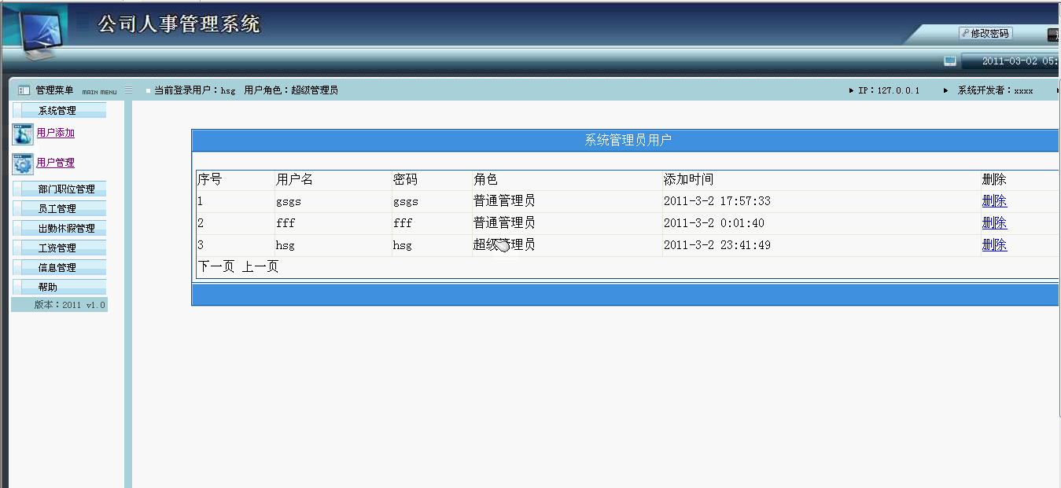This screenshot has height=488, width=1061.
Task: Click the timestamp 2011-3-2 17:57:33
Action: click(x=717, y=201)
